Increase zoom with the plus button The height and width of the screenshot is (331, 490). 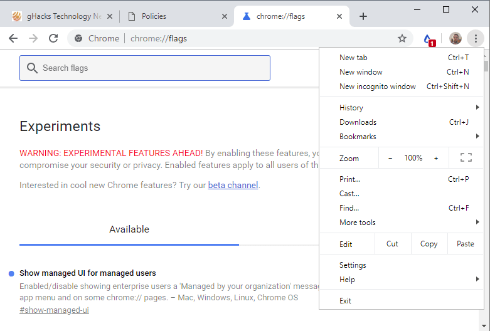(x=436, y=158)
